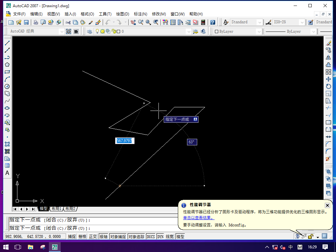Image resolution: width=336 pixels, height=252 pixels.
Task: Click the 单击以查看结果 link
Action: point(199,218)
